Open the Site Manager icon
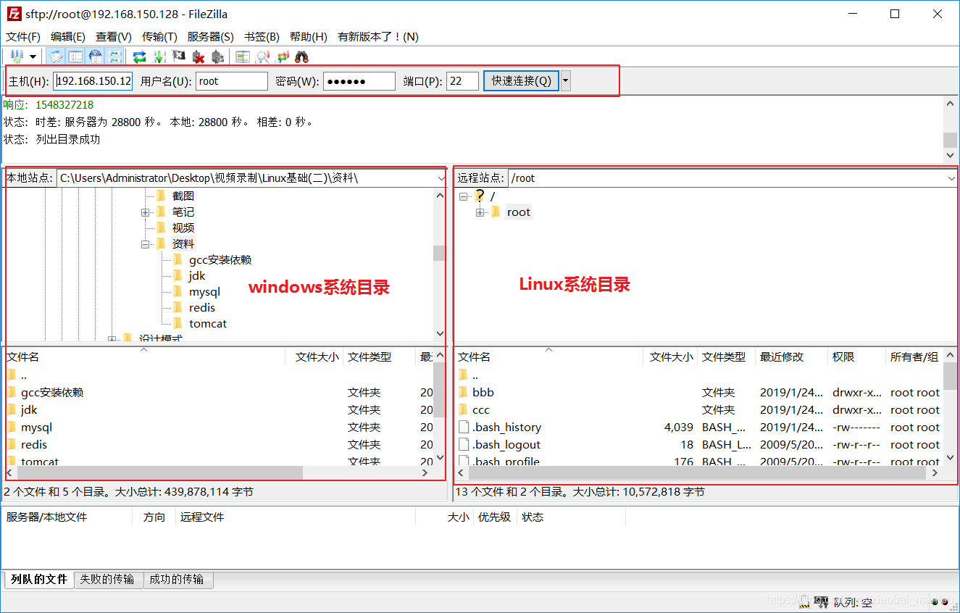 point(17,57)
